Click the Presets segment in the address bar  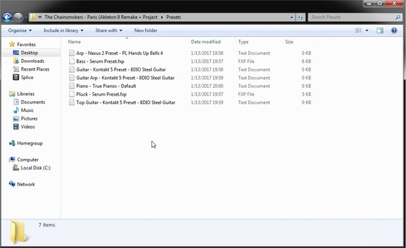coord(174,17)
